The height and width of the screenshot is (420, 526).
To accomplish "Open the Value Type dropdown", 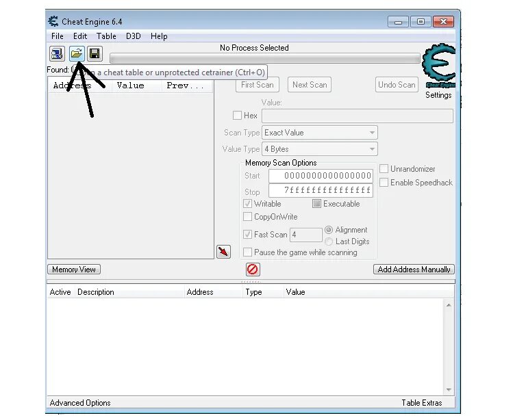I will tap(320, 149).
